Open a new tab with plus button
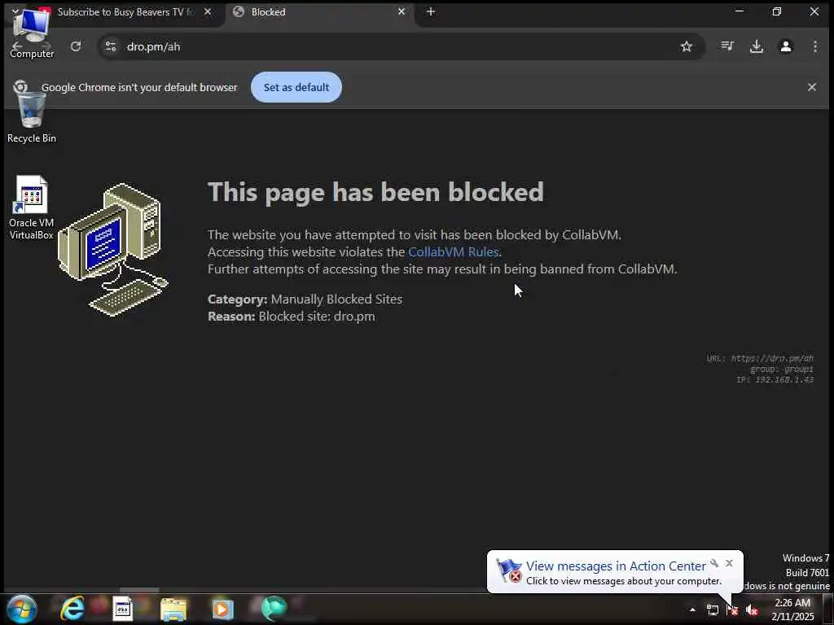Image resolution: width=834 pixels, height=625 pixels. [430, 11]
